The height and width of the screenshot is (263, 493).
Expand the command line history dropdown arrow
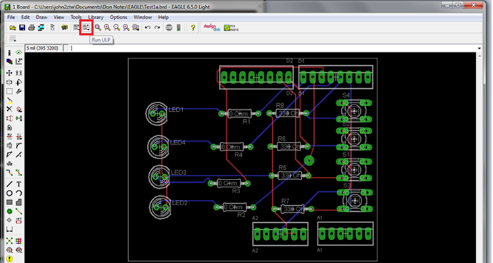[479, 48]
